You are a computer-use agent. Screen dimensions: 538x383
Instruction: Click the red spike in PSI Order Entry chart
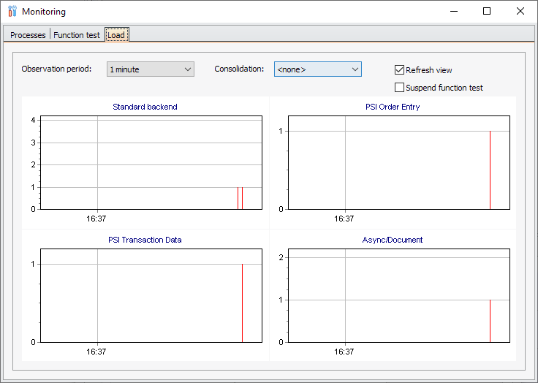click(x=490, y=170)
